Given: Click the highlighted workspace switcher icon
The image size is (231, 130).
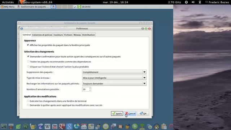Looking at the screenshot, I should 53,7.
